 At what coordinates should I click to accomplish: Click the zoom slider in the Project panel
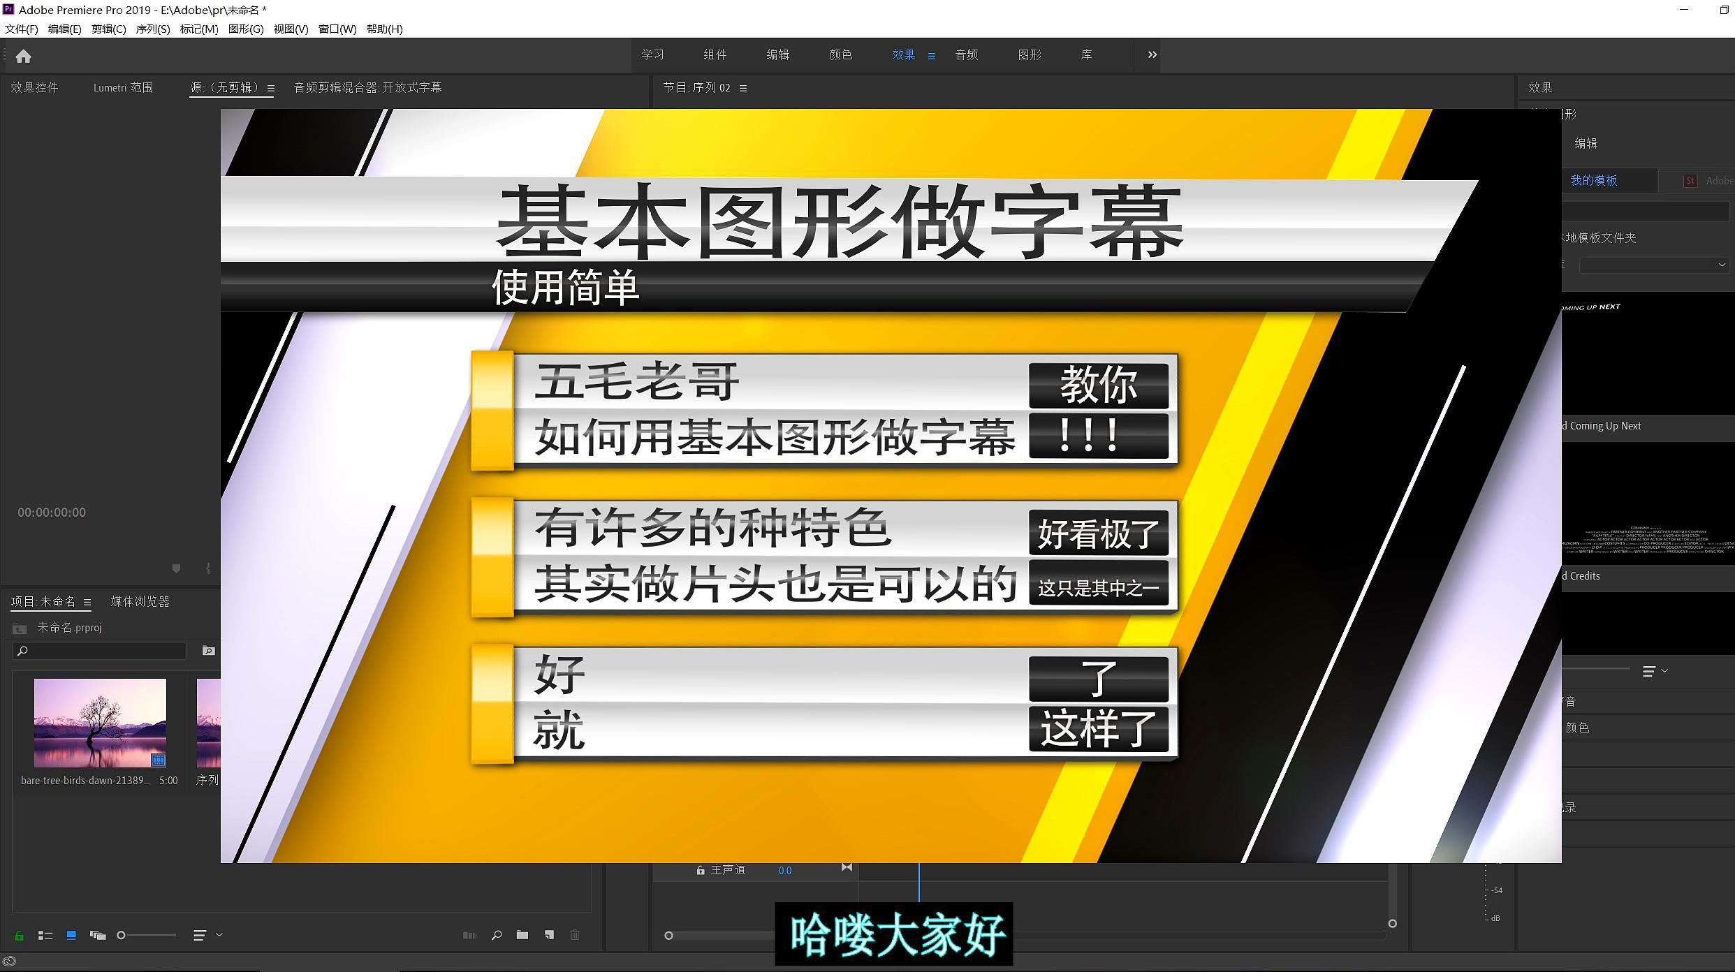(x=122, y=936)
